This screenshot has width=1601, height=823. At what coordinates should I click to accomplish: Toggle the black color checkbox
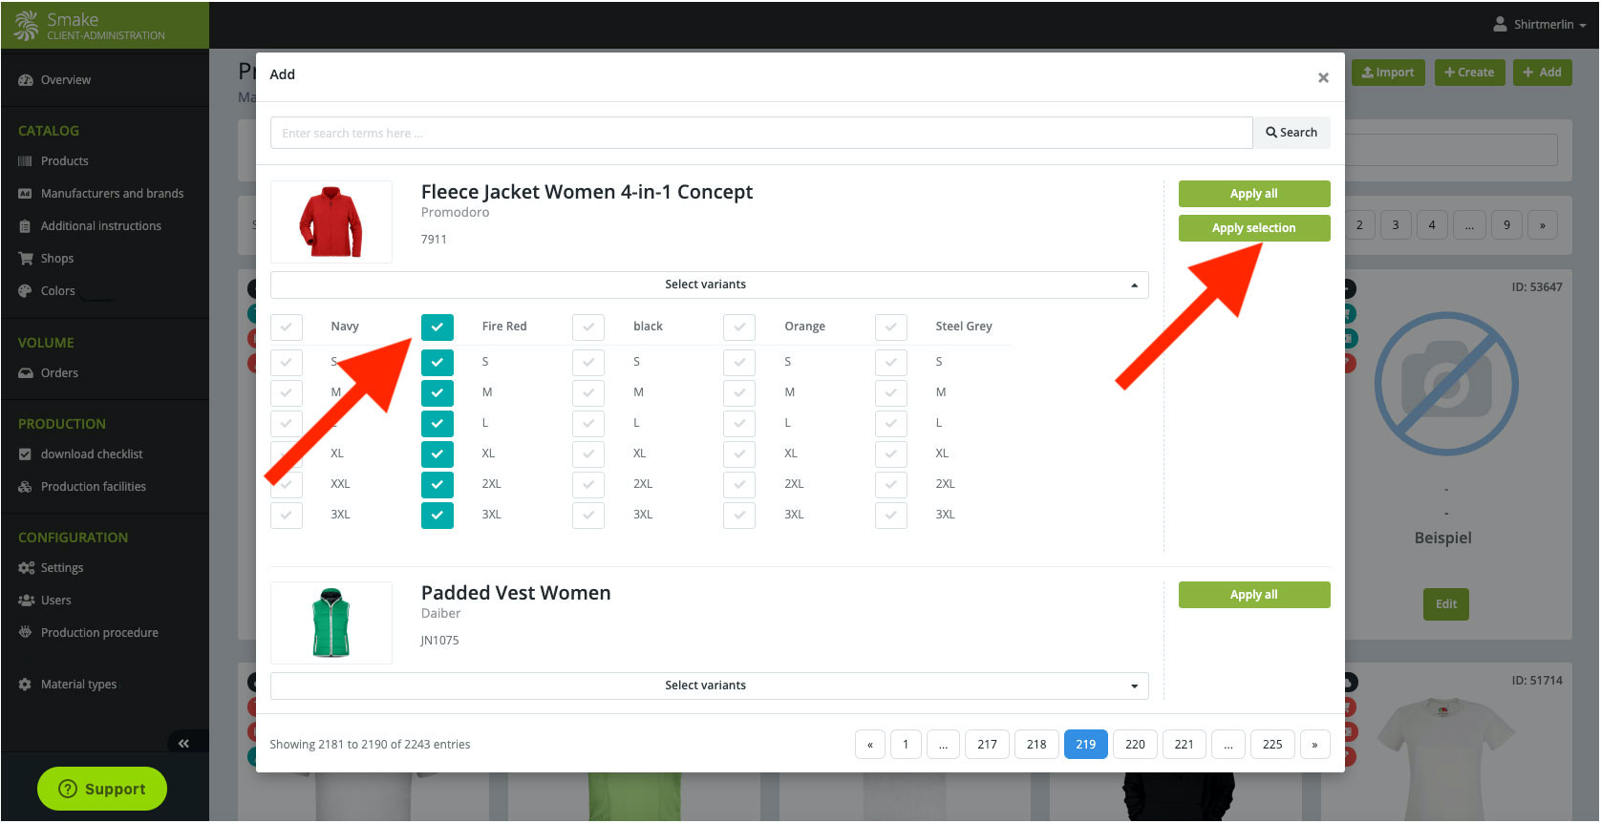coord(588,327)
